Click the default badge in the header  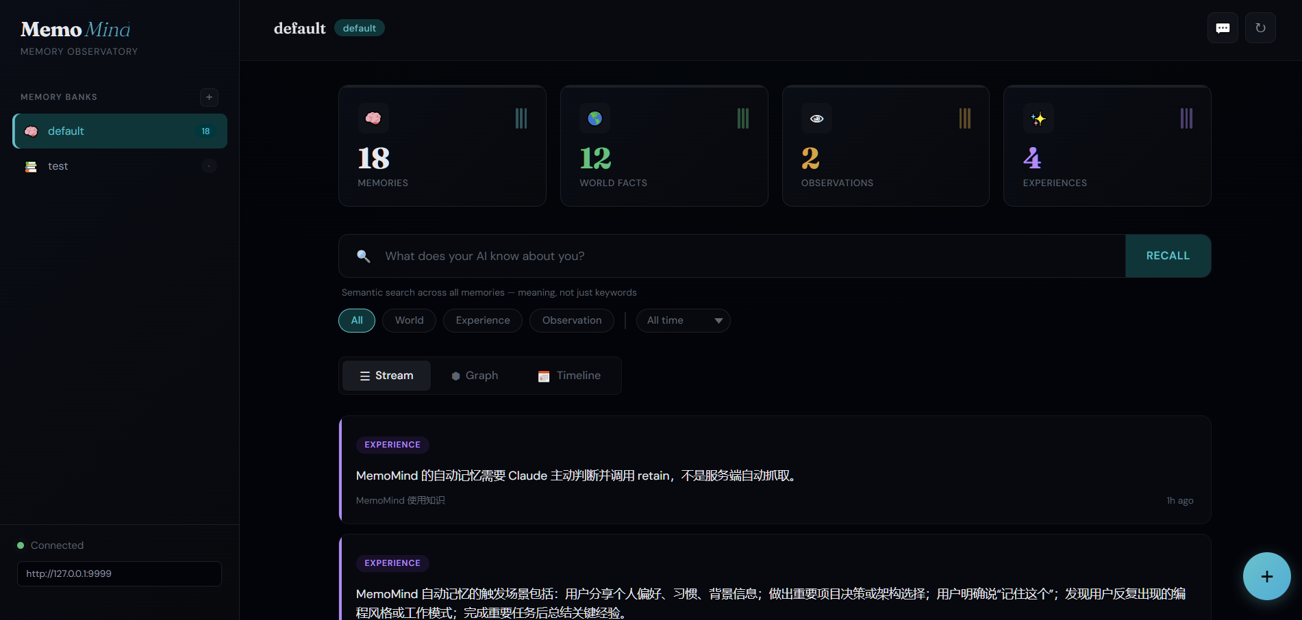point(359,28)
